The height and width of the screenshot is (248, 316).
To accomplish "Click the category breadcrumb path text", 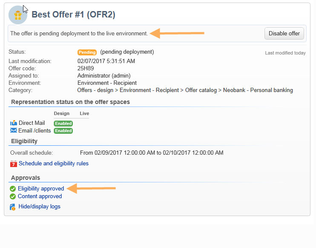I will tap(185, 90).
